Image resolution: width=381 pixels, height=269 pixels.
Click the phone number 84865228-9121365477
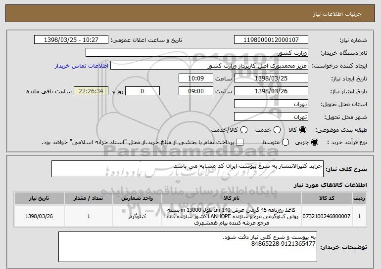(284, 244)
